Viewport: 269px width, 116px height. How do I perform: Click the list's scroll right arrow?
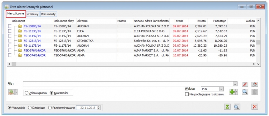click(254, 64)
